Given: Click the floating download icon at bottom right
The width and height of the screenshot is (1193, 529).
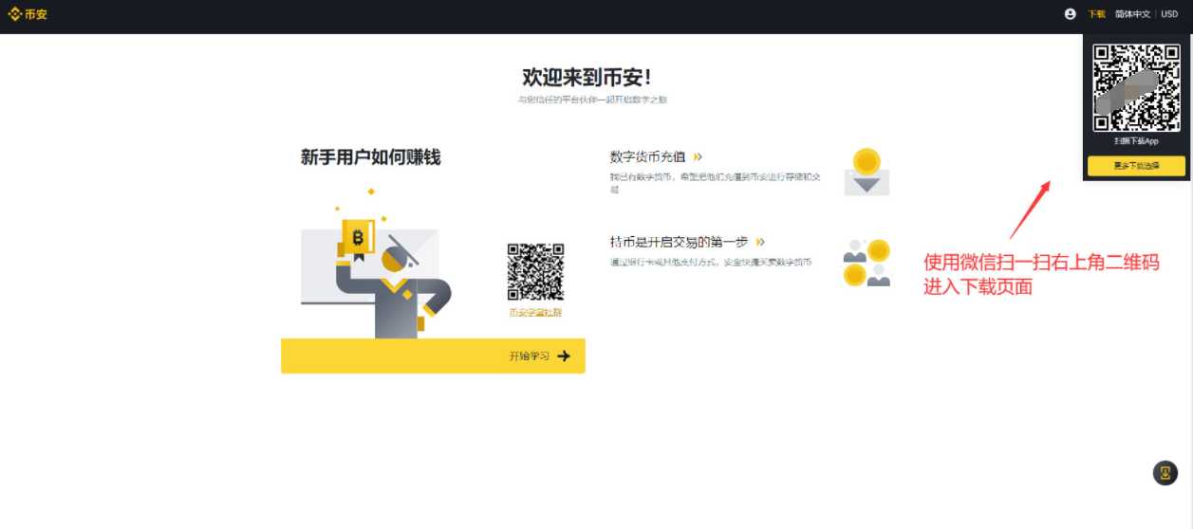Looking at the screenshot, I should tap(1165, 473).
